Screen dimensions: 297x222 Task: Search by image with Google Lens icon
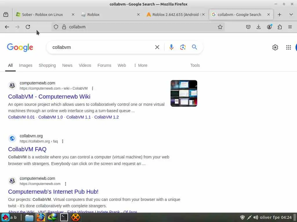click(x=183, y=47)
